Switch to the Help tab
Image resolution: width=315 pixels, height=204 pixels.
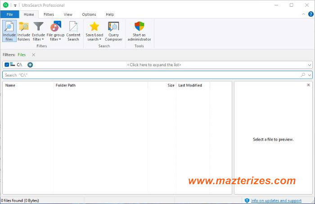[x=110, y=14]
